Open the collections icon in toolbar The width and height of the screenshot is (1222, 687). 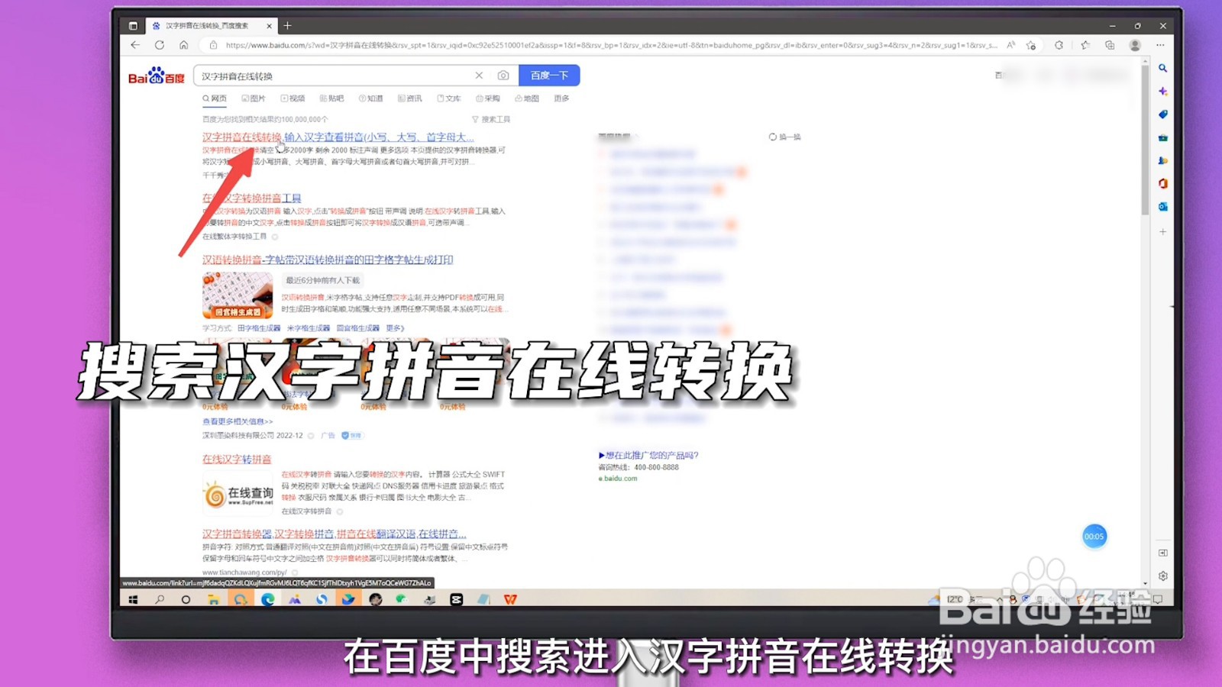1110,45
